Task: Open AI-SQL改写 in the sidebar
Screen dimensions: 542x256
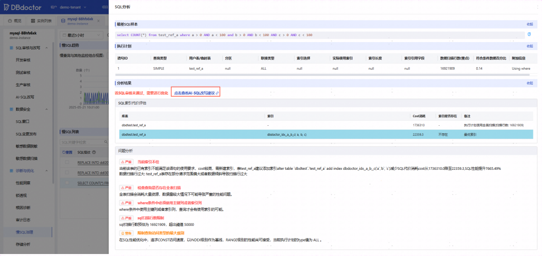Action: click(25, 97)
